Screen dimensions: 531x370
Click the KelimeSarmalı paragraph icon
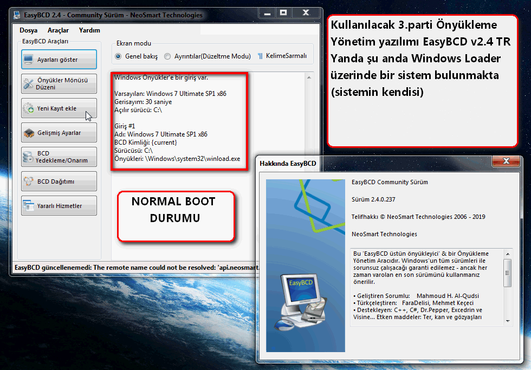260,56
